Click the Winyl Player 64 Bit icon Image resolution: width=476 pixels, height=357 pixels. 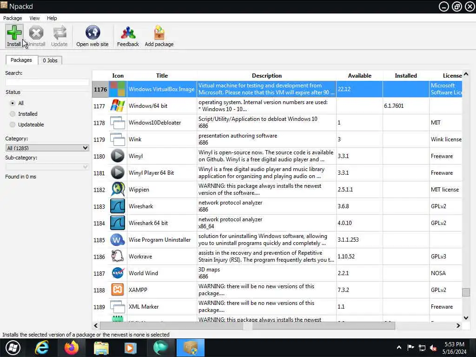coord(118,173)
